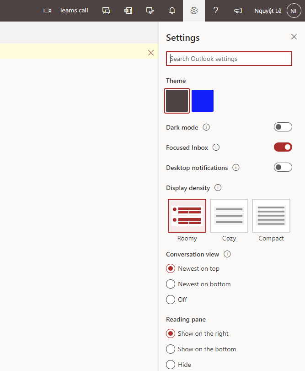
Task: Select the blue theme swatch
Action: 203,101
